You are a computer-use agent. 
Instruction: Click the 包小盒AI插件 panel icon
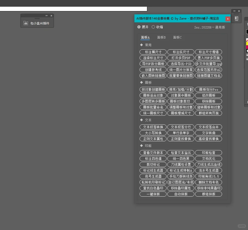[26, 23]
